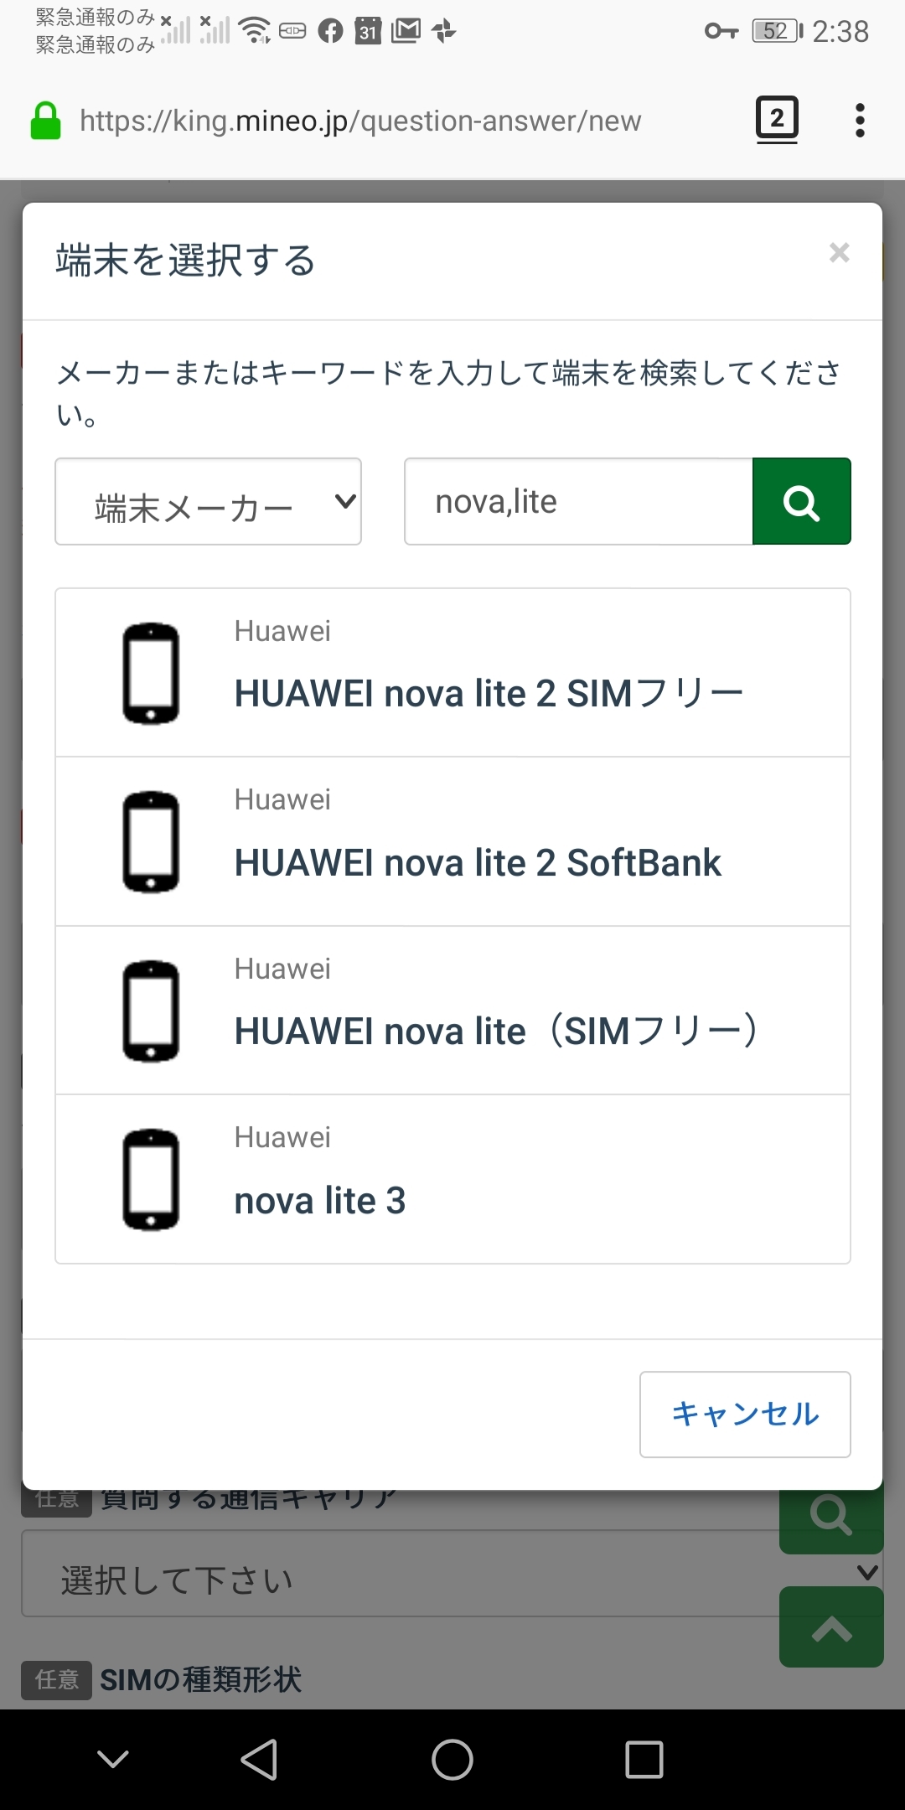905x1810 pixels.
Task: Hide the navigation bar using down chevron
Action: pyautogui.click(x=113, y=1759)
